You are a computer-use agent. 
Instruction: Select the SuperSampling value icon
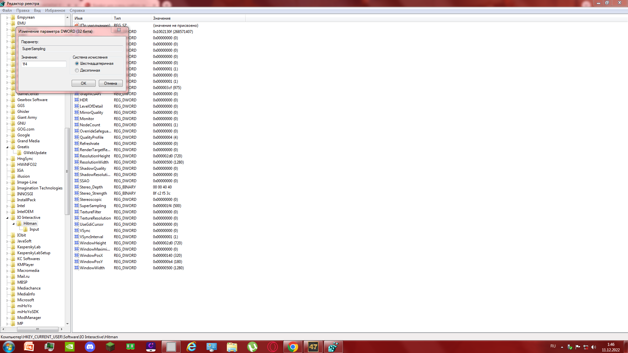[x=77, y=206]
